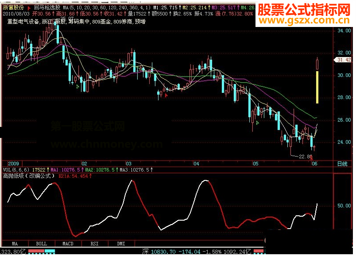Screen dimensions: 356x256
Task: Click the 02 month marker on time axis
Action: coord(84,164)
